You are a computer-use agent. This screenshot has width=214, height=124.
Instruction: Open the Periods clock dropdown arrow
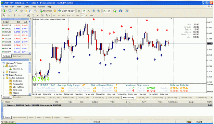click(123, 11)
